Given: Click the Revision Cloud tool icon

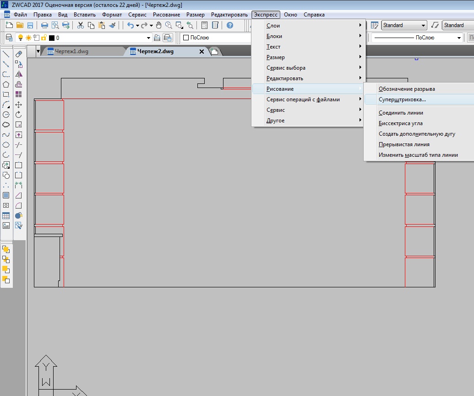Looking at the screenshot, I should 6,125.
